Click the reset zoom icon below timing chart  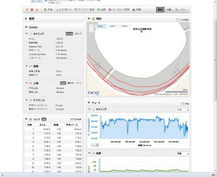coord(93,145)
